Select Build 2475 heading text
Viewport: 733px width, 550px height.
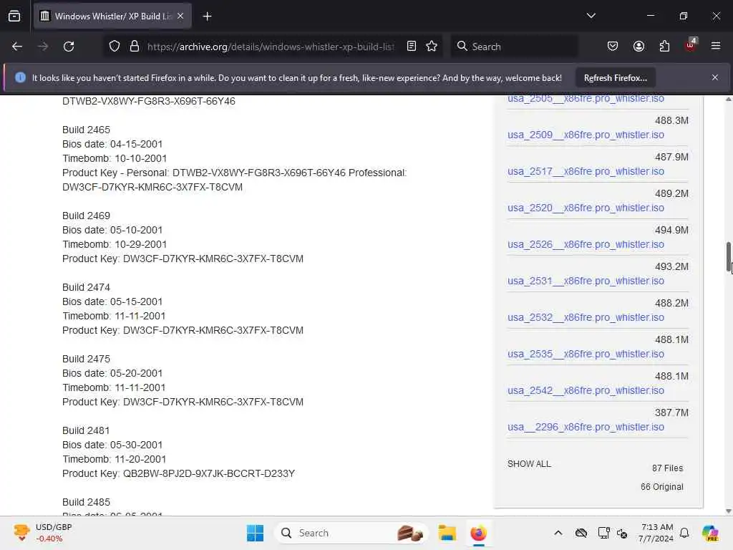click(x=86, y=359)
